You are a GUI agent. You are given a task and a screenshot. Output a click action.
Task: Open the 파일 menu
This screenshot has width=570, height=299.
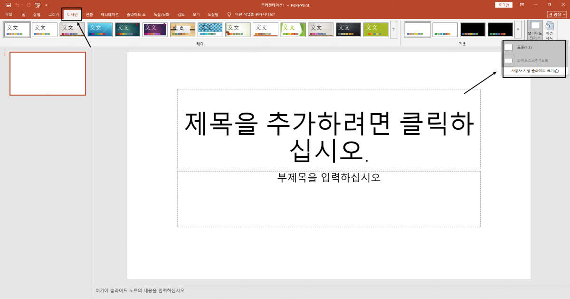coord(8,14)
